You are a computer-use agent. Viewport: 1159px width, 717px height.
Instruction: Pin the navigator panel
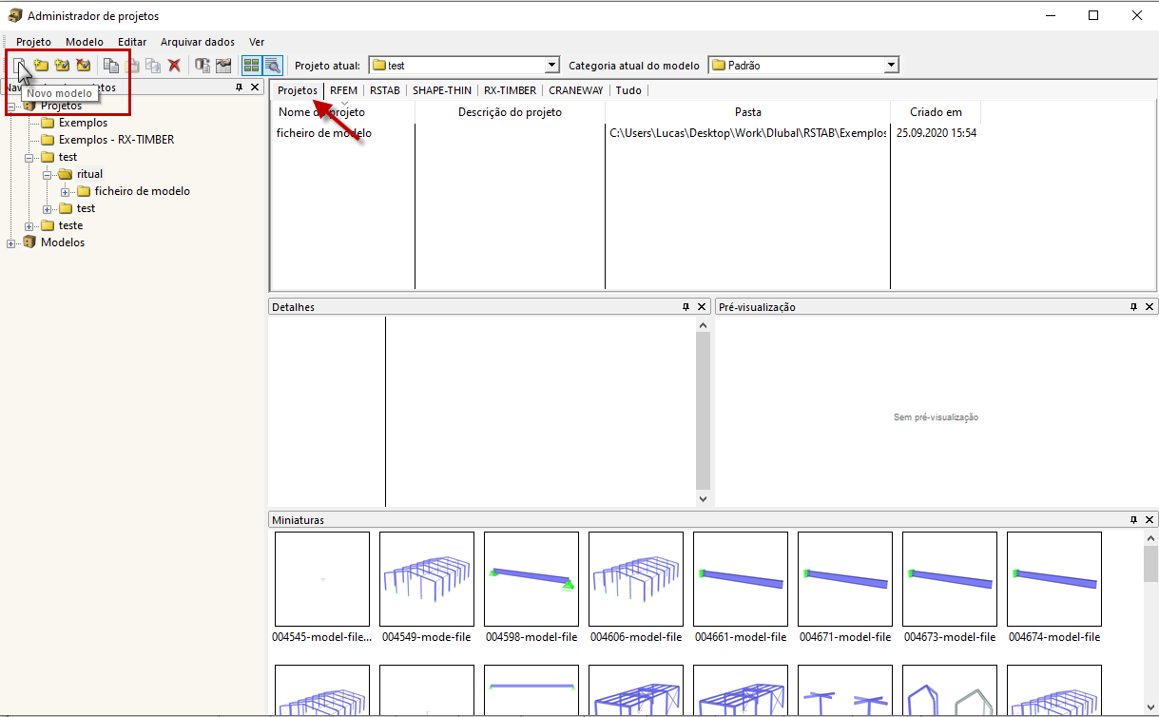click(239, 87)
